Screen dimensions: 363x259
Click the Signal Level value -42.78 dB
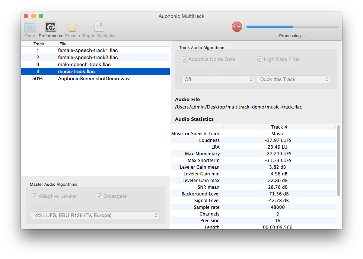[x=278, y=201]
